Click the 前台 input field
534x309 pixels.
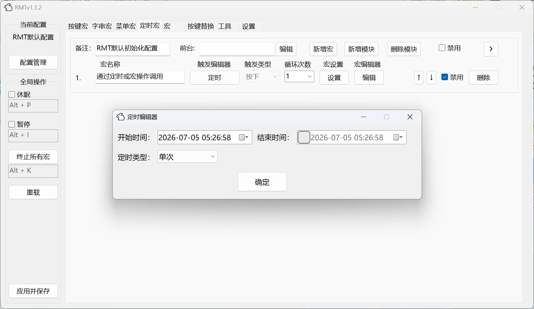click(237, 49)
